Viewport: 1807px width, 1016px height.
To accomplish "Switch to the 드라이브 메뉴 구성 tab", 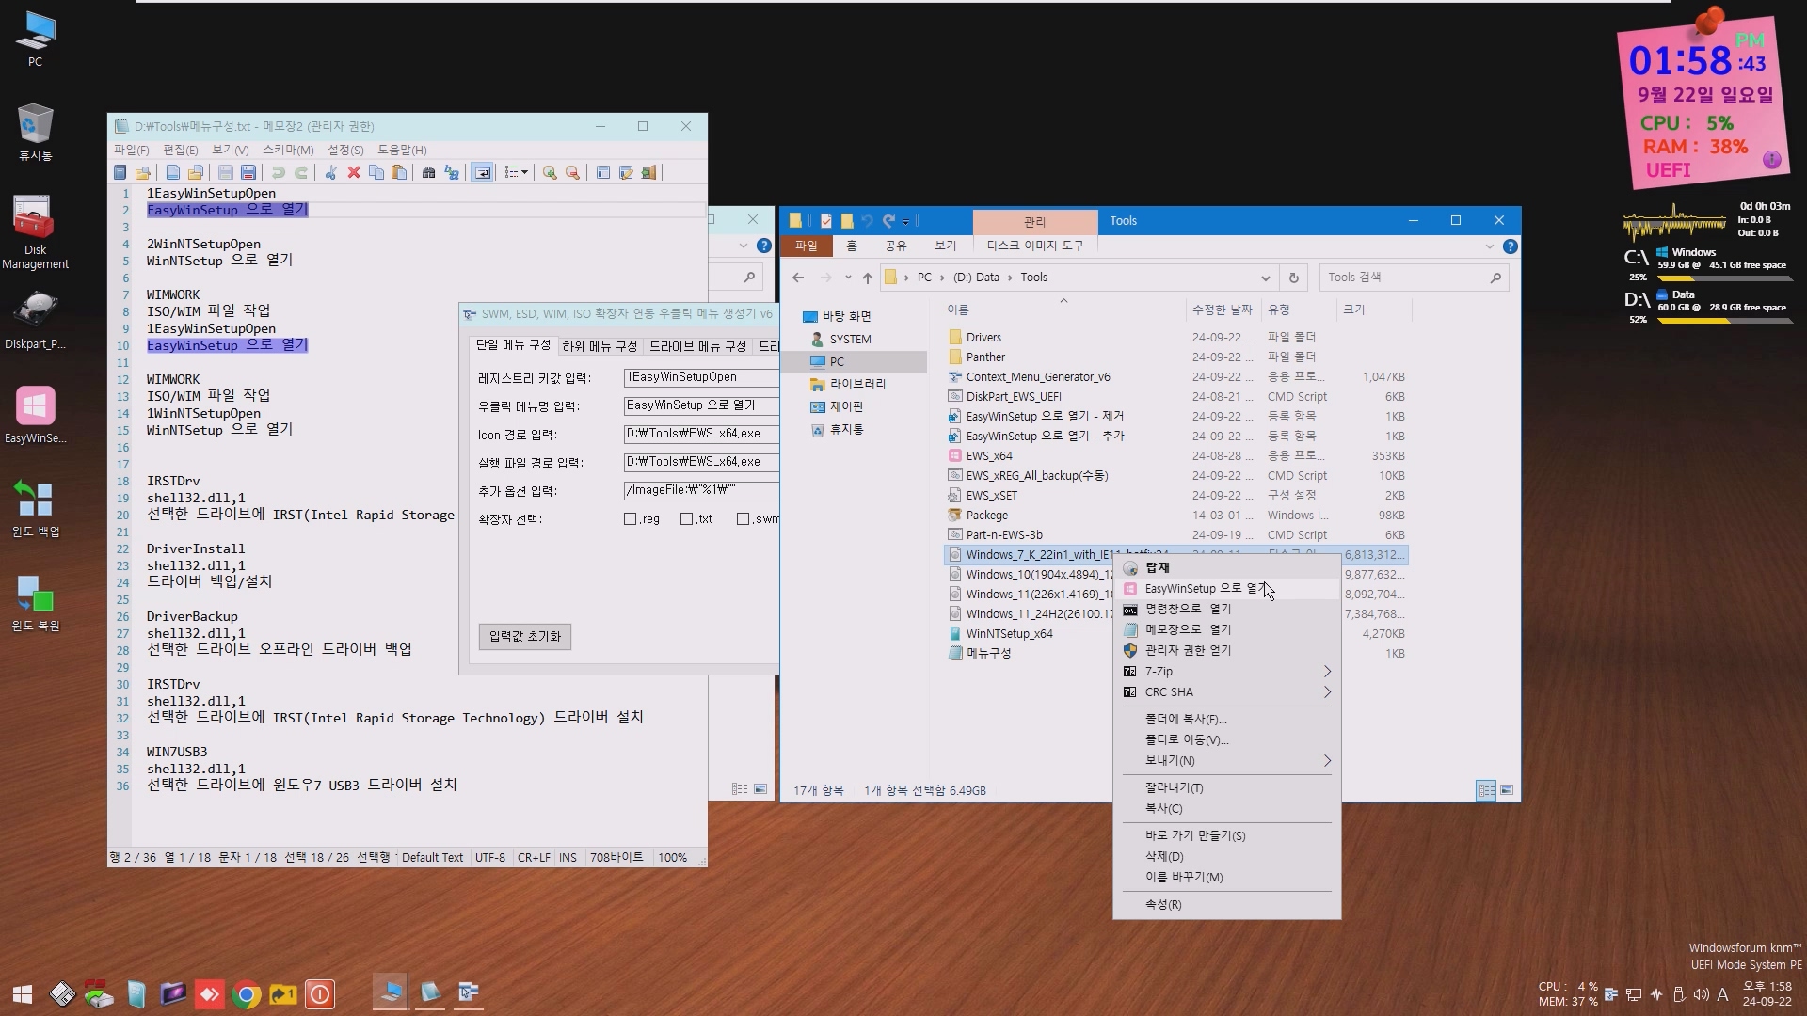I will tap(697, 347).
